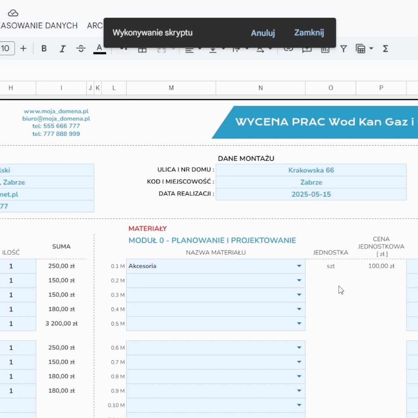This screenshot has height=418, width=418.
Task: Increase font size with plus button
Action: [23, 48]
